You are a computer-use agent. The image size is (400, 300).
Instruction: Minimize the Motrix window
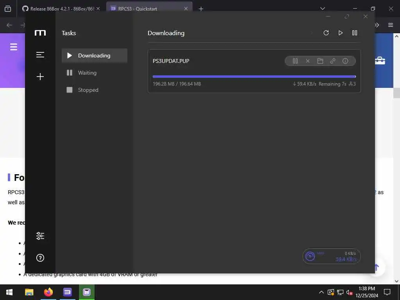[x=328, y=16]
